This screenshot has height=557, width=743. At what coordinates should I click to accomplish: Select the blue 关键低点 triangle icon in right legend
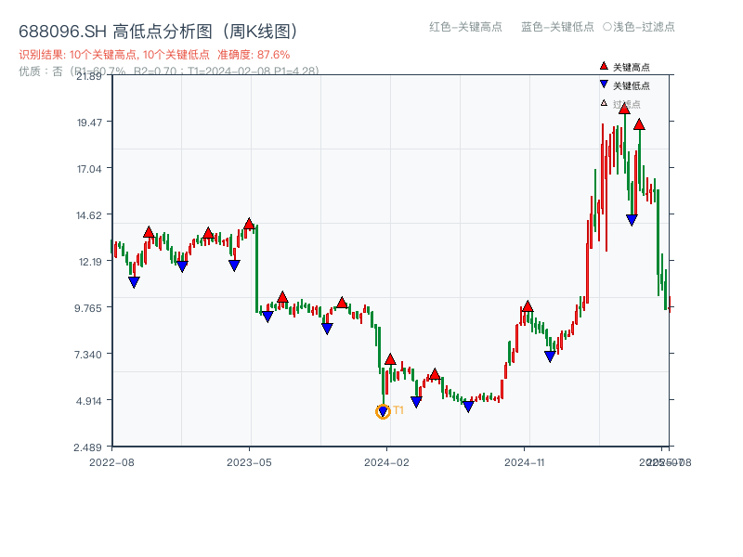pos(603,82)
